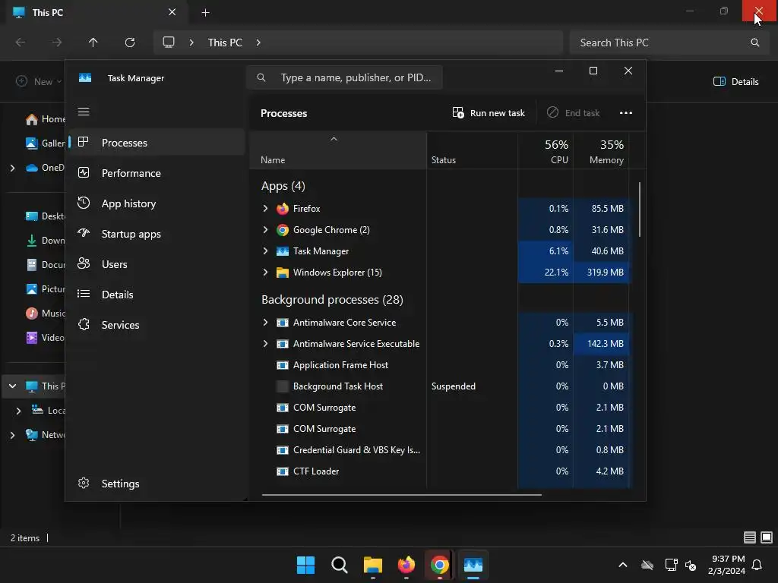This screenshot has width=778, height=583.
Task: Focus the Task Manager search box
Action: [x=344, y=78]
